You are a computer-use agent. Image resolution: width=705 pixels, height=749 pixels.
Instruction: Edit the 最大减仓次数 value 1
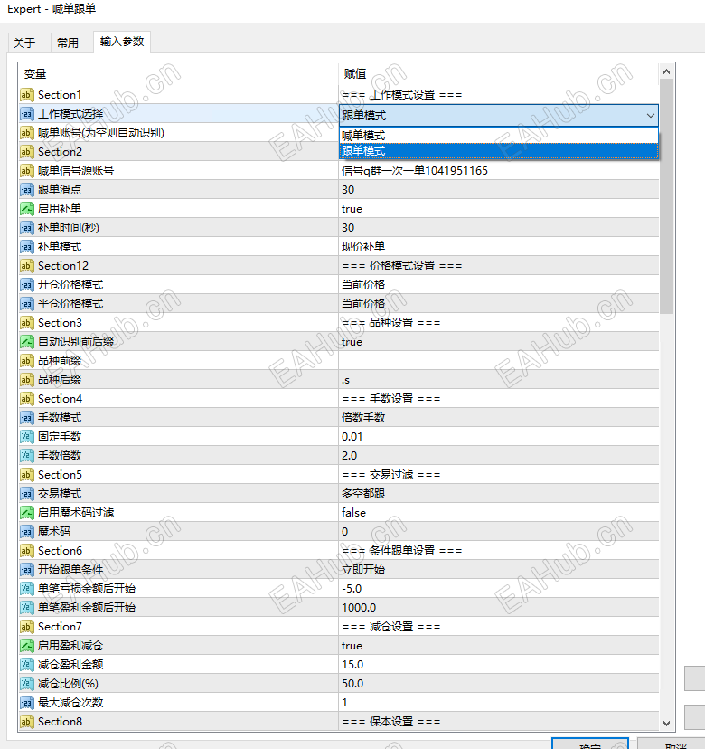tap(499, 703)
